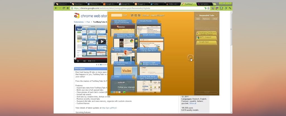Suspend the Google Reader tab via its arrow
Viewport: 286px width, 116px height.
pyautogui.click(x=159, y=21)
